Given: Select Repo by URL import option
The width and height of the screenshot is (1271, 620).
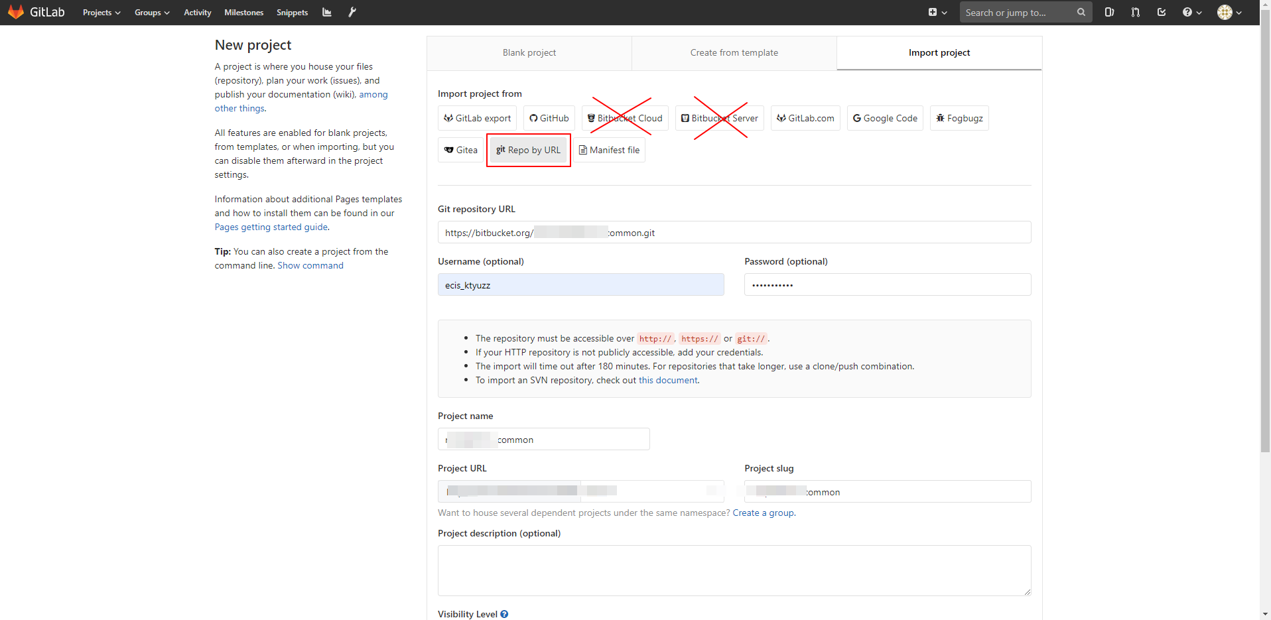Looking at the screenshot, I should point(529,150).
